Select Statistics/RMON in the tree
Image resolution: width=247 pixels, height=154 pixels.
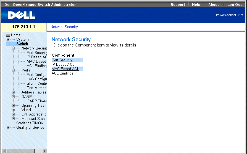pyautogui.click(x=30, y=123)
